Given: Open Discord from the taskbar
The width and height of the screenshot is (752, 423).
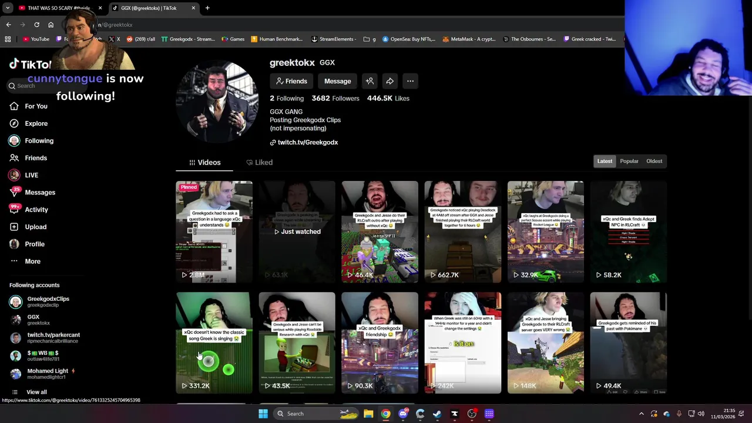Looking at the screenshot, I should (402, 414).
